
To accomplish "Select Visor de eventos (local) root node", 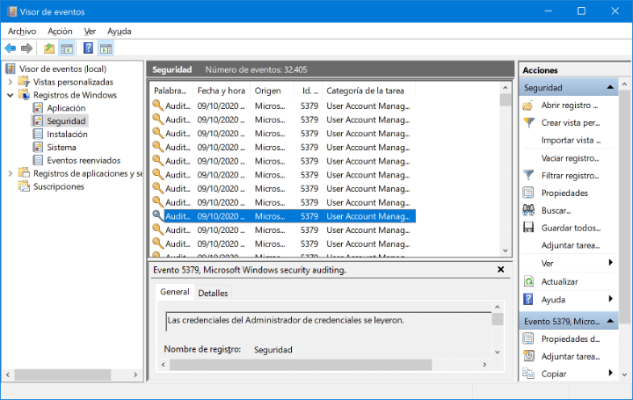I will 62,69.
